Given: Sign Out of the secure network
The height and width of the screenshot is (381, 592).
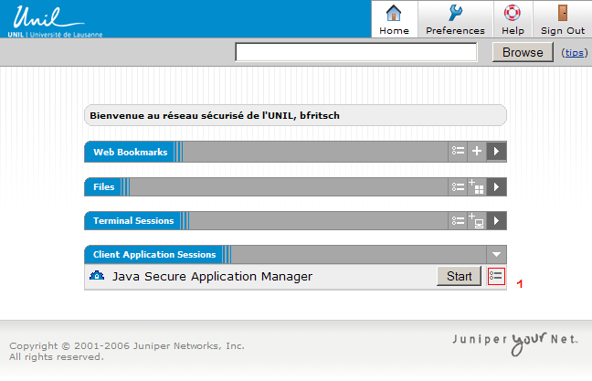Looking at the screenshot, I should pyautogui.click(x=562, y=19).
